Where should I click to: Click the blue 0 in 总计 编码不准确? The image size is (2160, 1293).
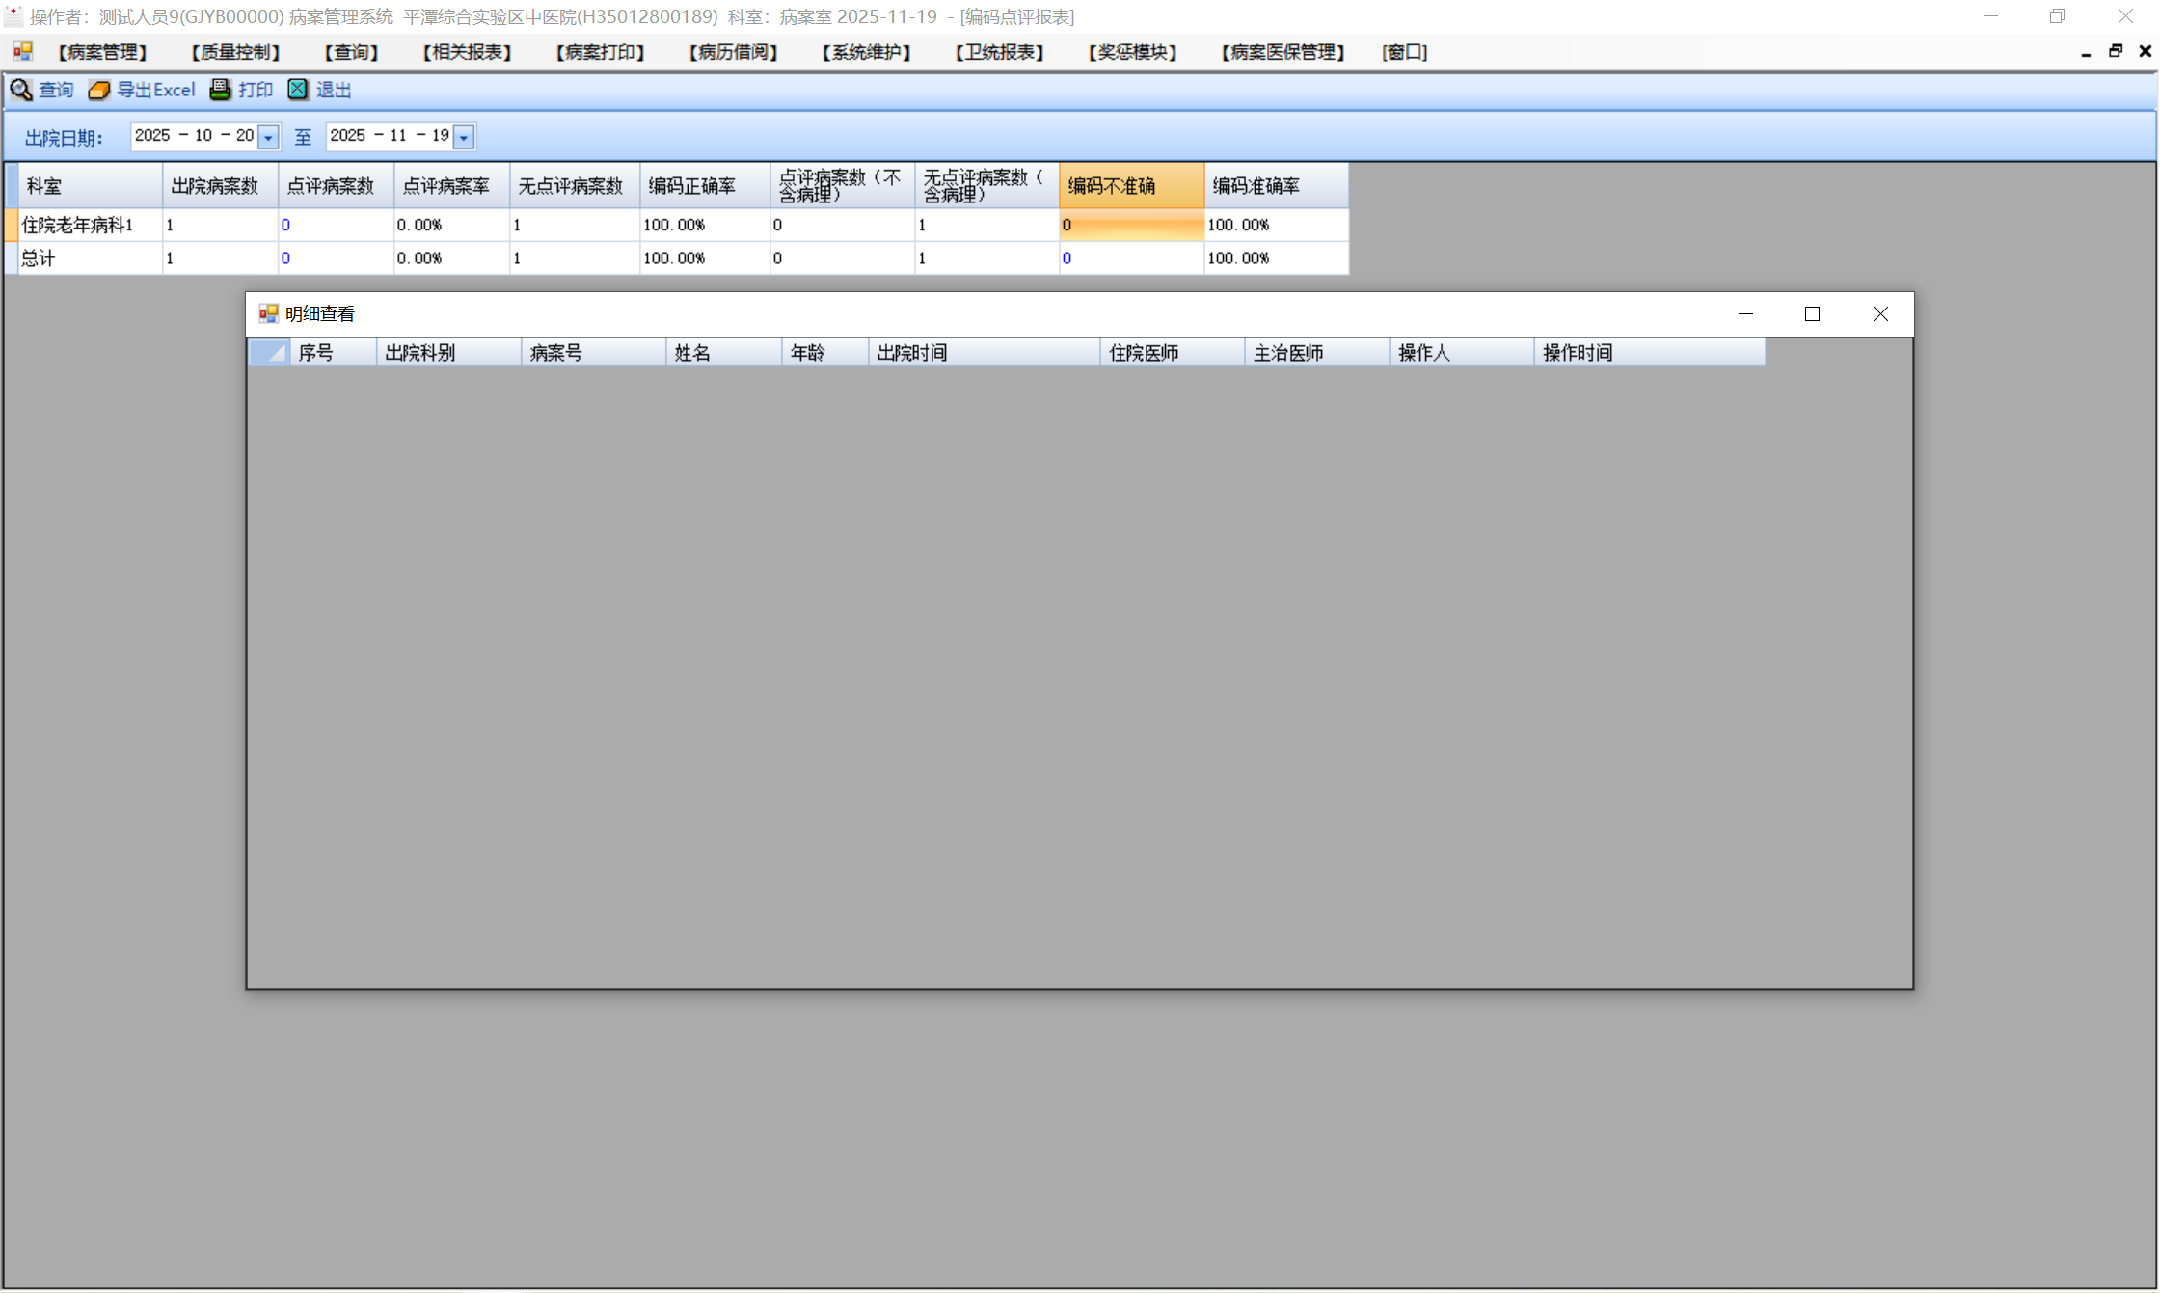(1066, 258)
